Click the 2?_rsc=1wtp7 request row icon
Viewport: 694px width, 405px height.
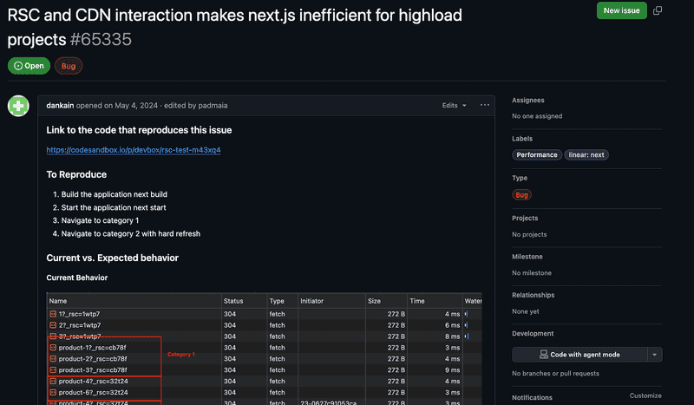click(53, 325)
